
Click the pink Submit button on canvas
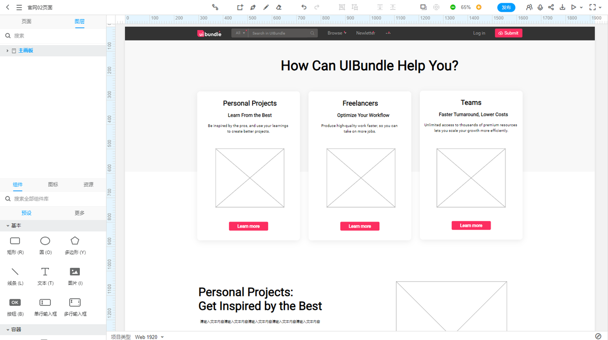[508, 33]
